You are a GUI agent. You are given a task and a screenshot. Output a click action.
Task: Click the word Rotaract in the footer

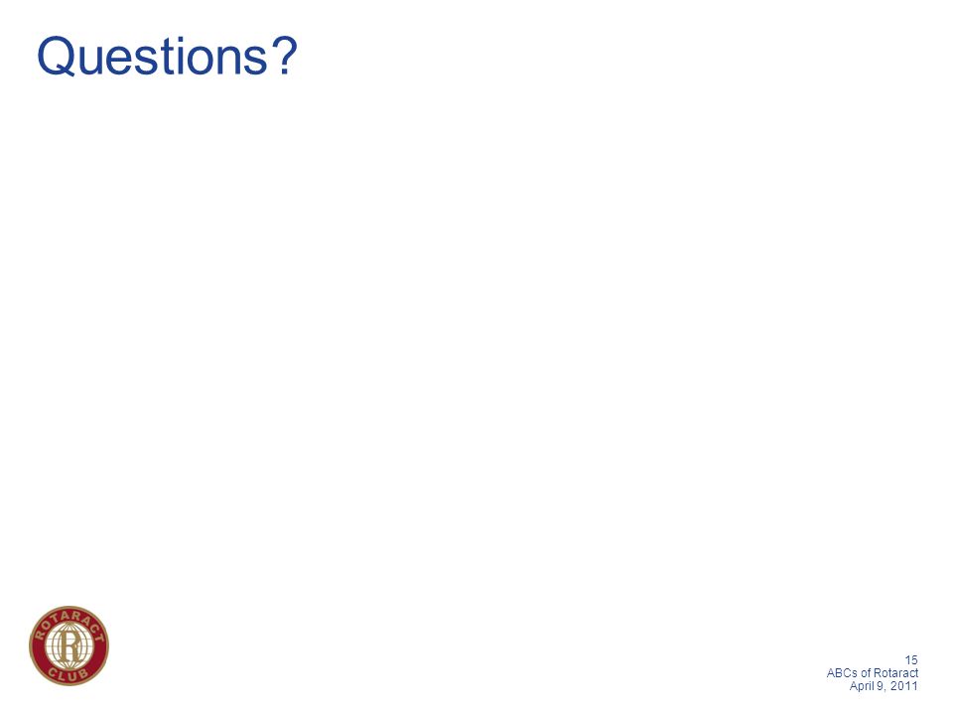coord(895,673)
